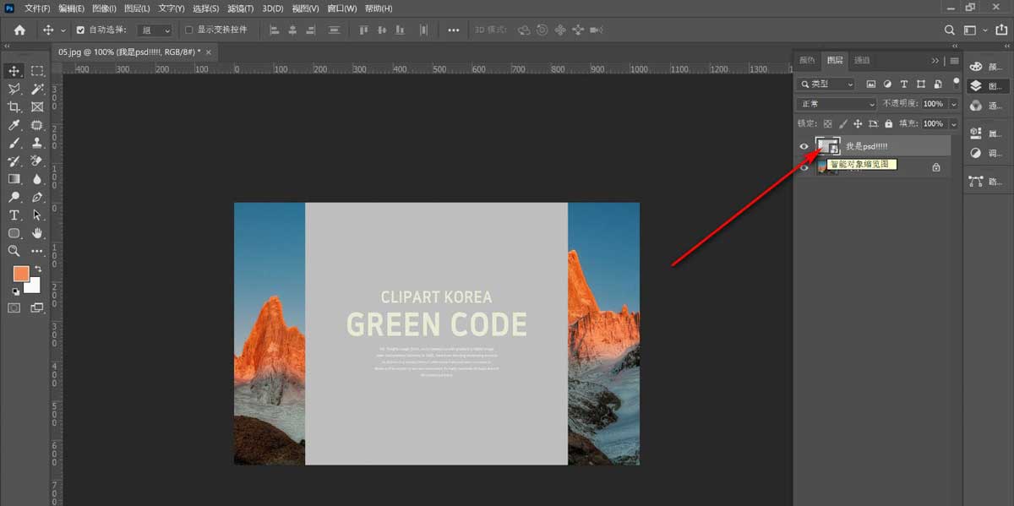
Task: Expand the 不透明度 opacity dropdown arrow
Action: [954, 104]
